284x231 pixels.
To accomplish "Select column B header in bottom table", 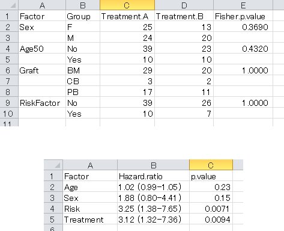I will [153, 165].
